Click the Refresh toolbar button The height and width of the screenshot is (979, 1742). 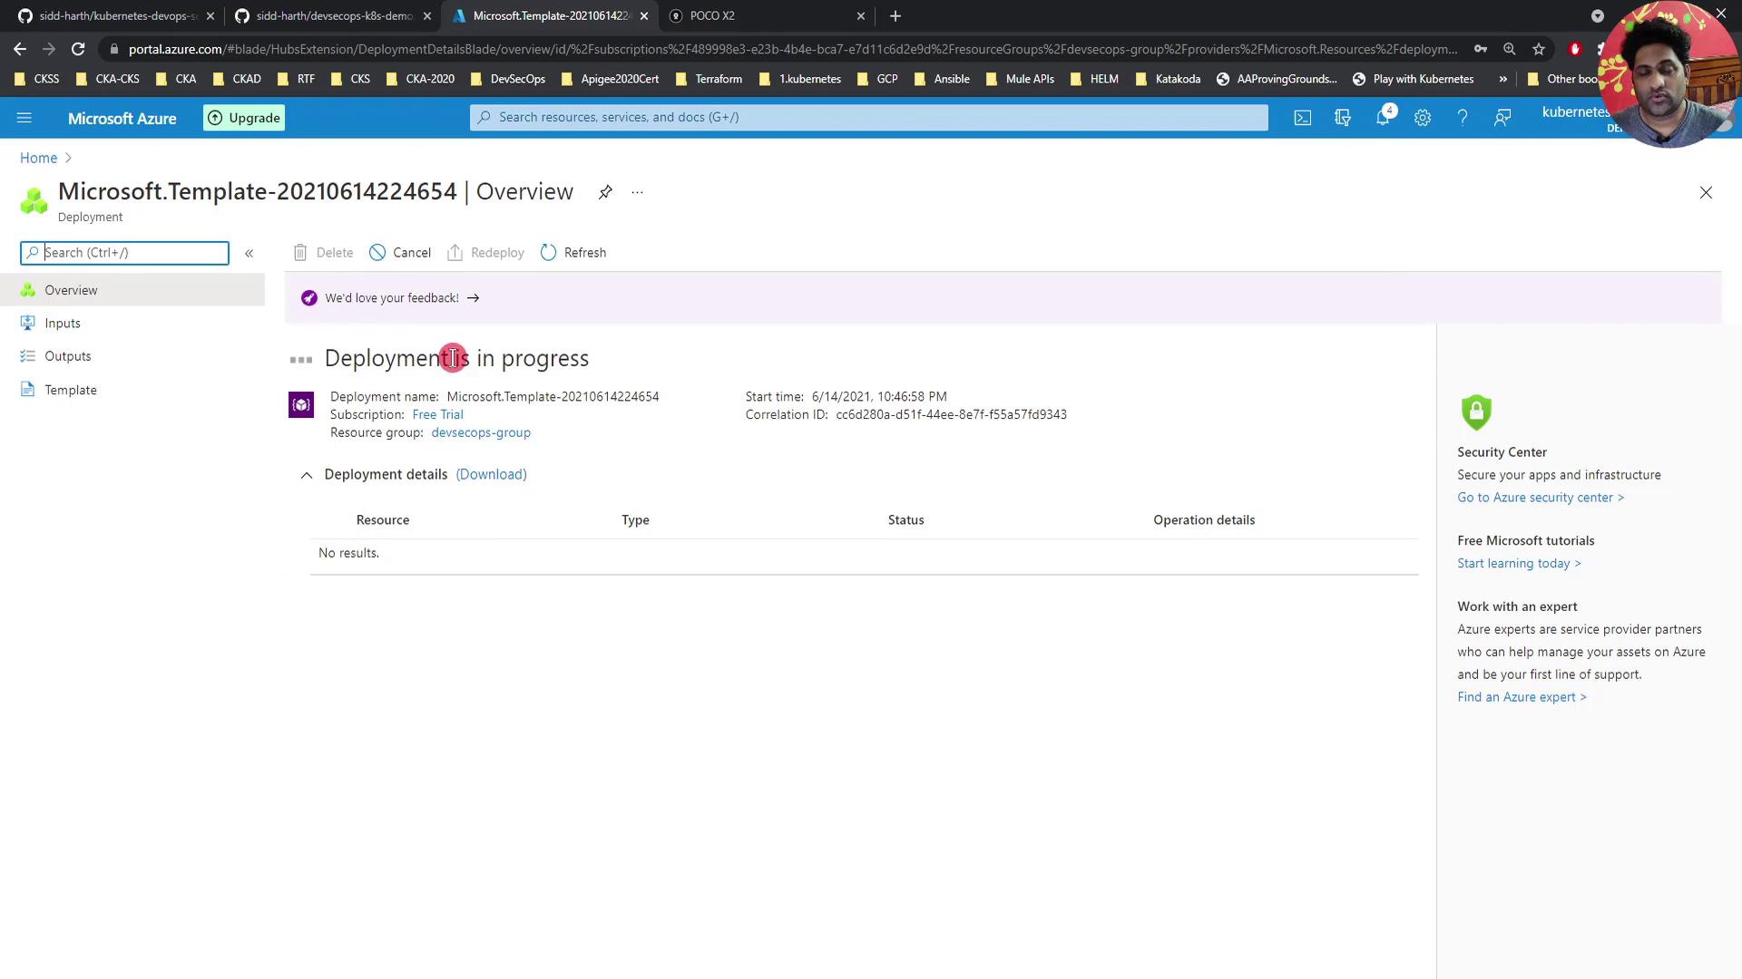[573, 253]
